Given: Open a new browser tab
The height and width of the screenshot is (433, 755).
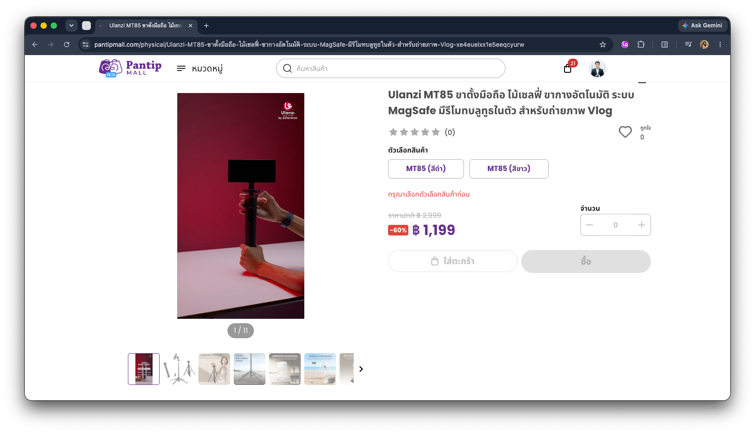Looking at the screenshot, I should [x=206, y=26].
